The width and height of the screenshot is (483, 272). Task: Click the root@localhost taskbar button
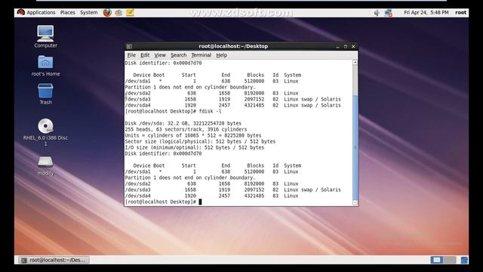[x=54, y=260]
